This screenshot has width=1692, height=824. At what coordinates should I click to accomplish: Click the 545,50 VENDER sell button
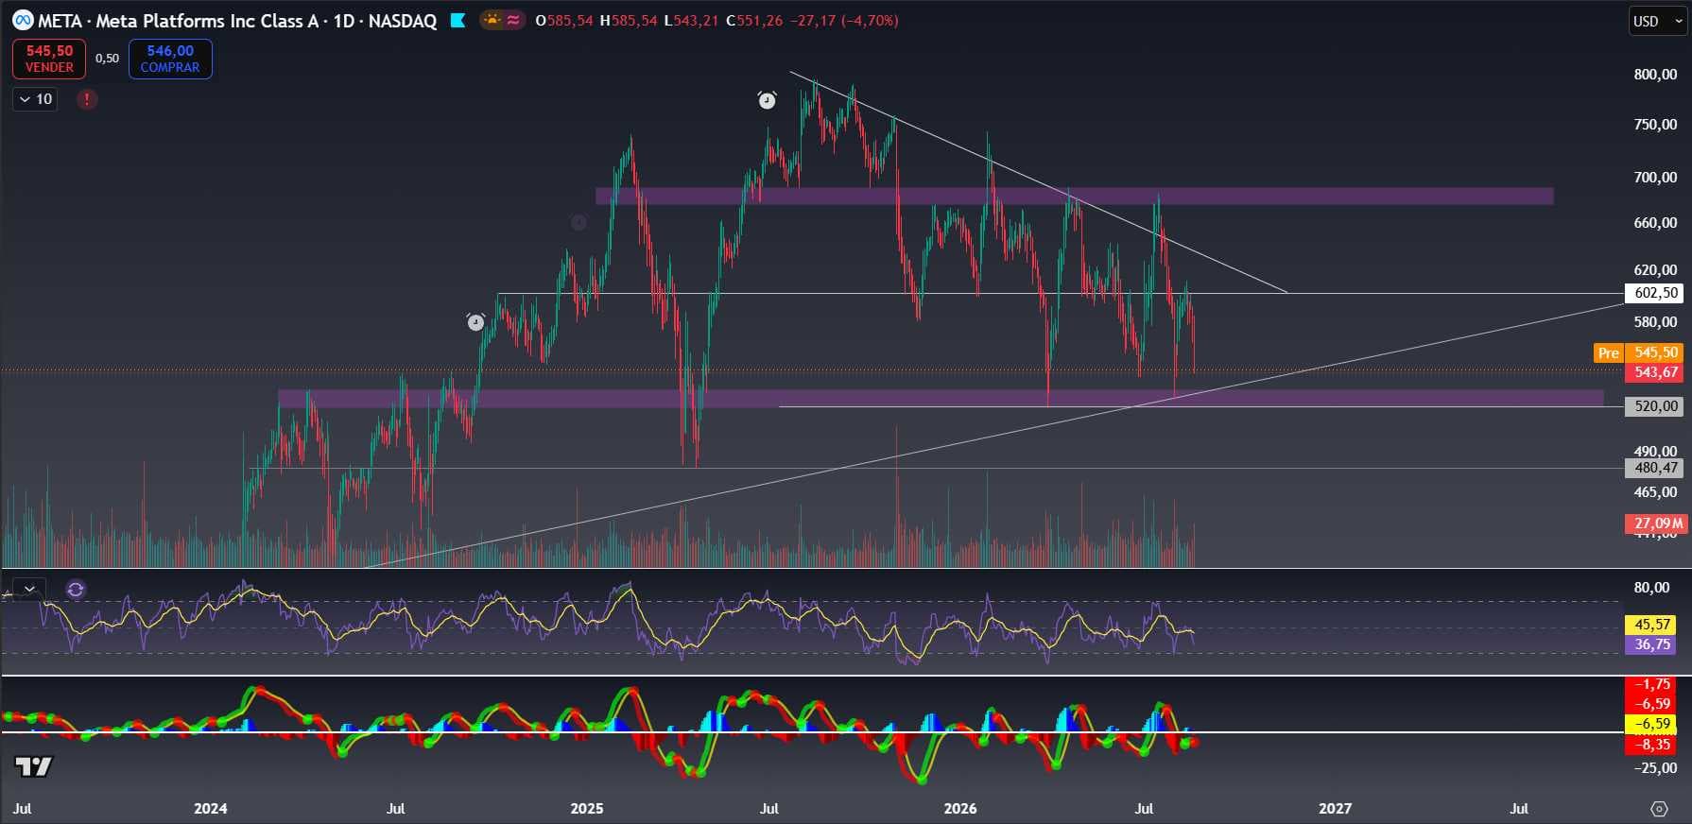coord(49,59)
